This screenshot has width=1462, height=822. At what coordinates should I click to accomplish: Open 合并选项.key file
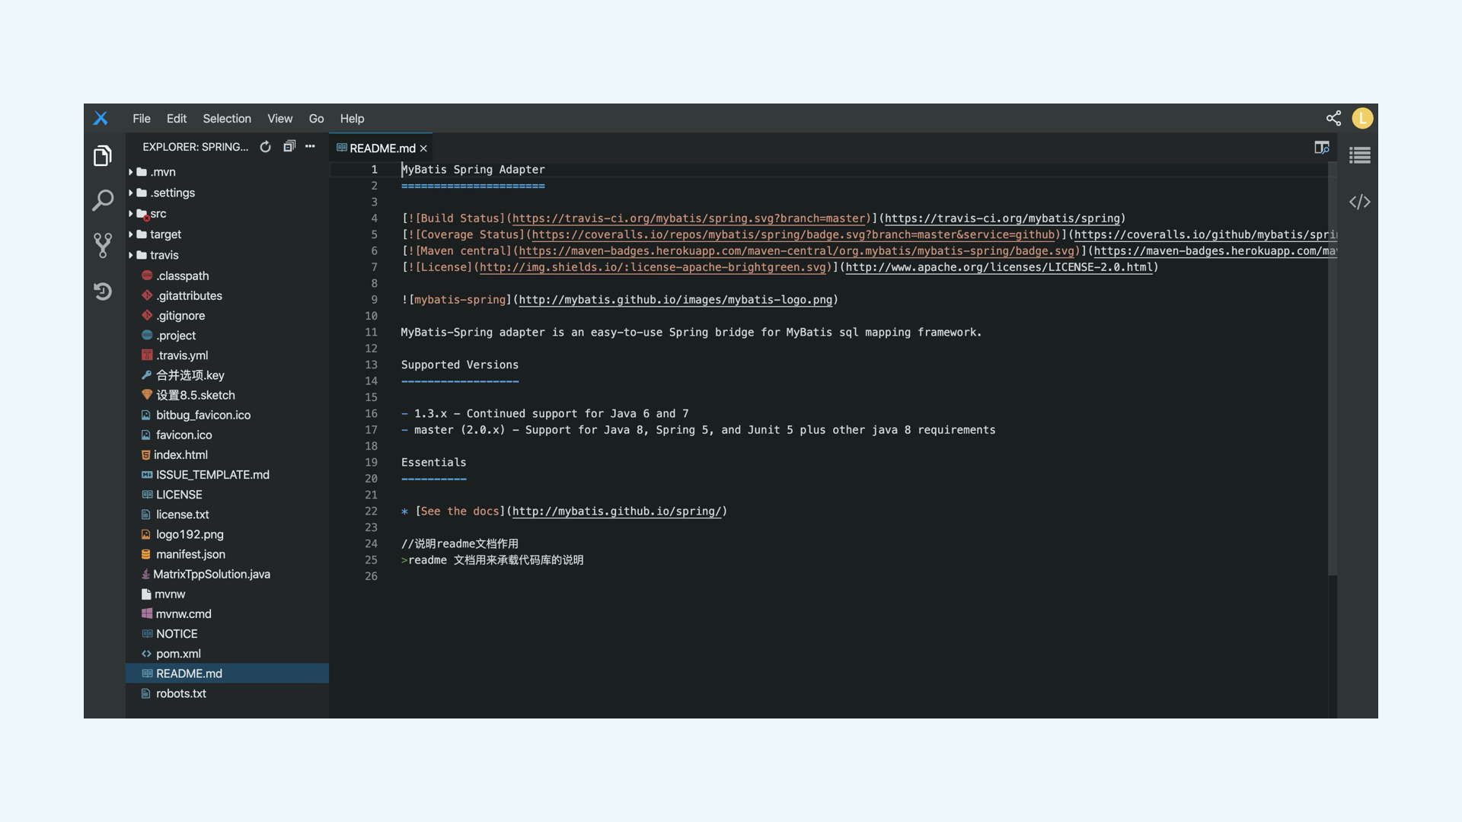227,375
